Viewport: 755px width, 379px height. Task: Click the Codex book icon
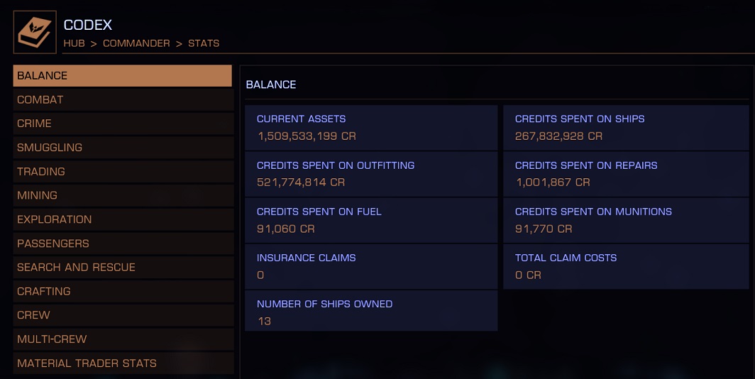pyautogui.click(x=35, y=32)
